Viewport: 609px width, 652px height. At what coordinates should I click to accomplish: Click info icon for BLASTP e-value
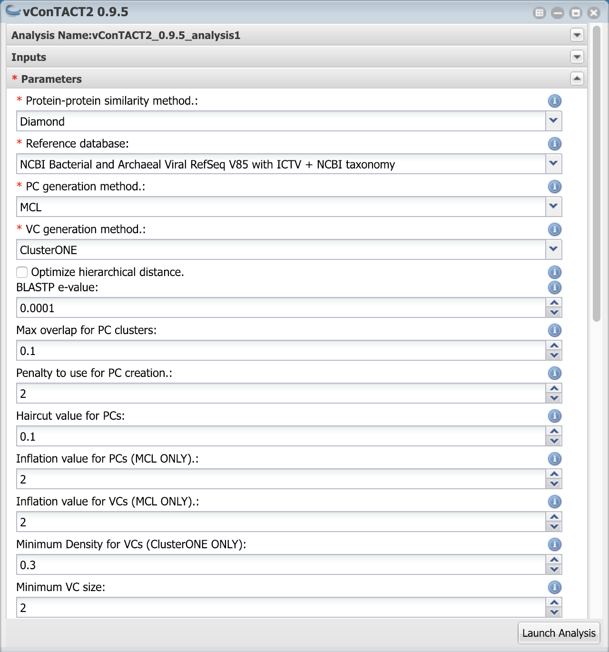(x=554, y=287)
